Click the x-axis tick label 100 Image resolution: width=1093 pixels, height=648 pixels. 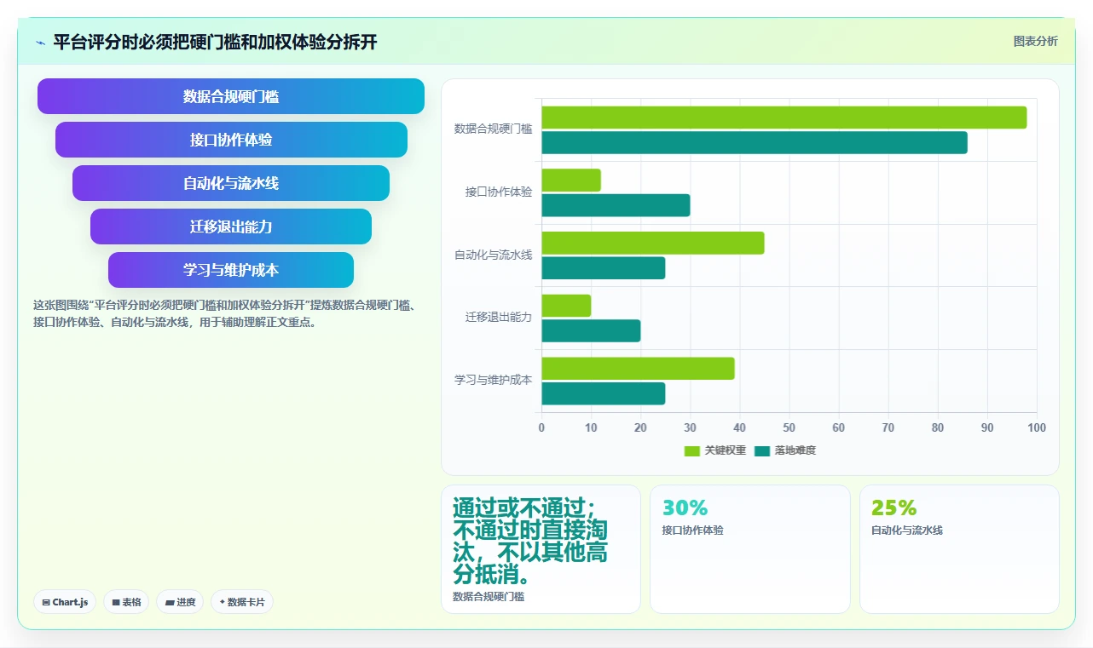[x=1037, y=427]
